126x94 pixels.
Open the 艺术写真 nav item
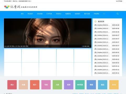pos(49,14)
